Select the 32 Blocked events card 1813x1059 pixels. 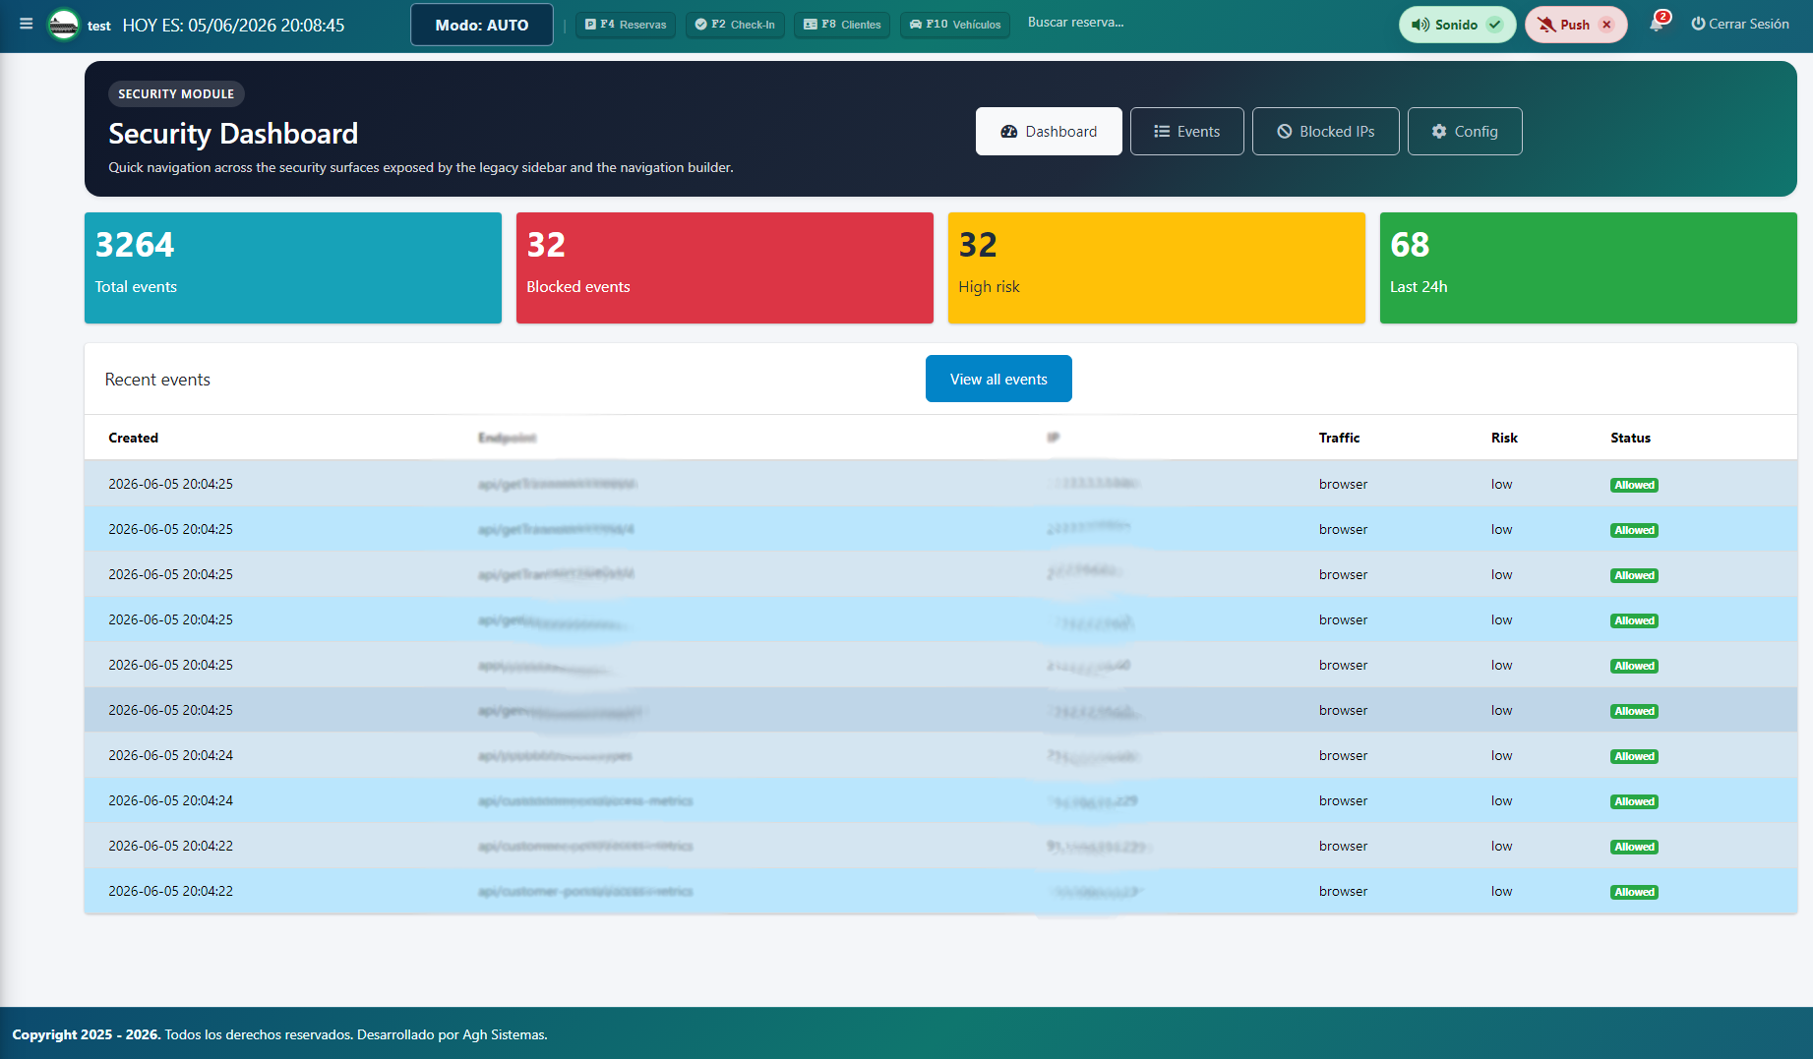[x=725, y=267]
